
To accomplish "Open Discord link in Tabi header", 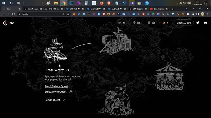I will coord(205,23).
